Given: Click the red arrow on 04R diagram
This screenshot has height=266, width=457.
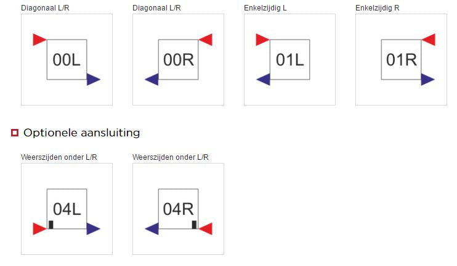Looking at the screenshot, I should click(x=206, y=228).
